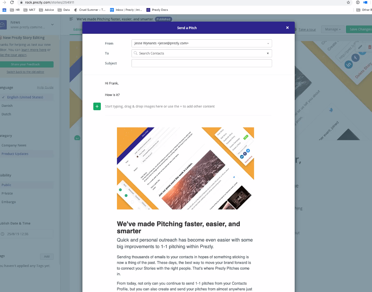Switch to the Editing tab
The width and height of the screenshot is (372, 292).
77,29
